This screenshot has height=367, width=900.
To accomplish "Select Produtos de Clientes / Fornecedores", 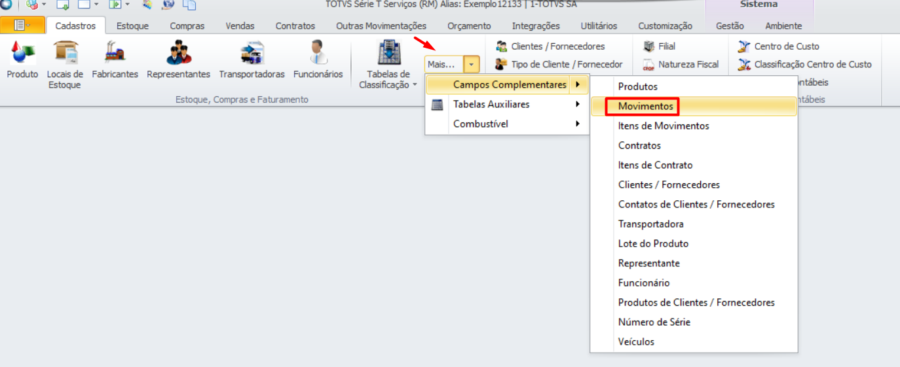I will click(694, 302).
